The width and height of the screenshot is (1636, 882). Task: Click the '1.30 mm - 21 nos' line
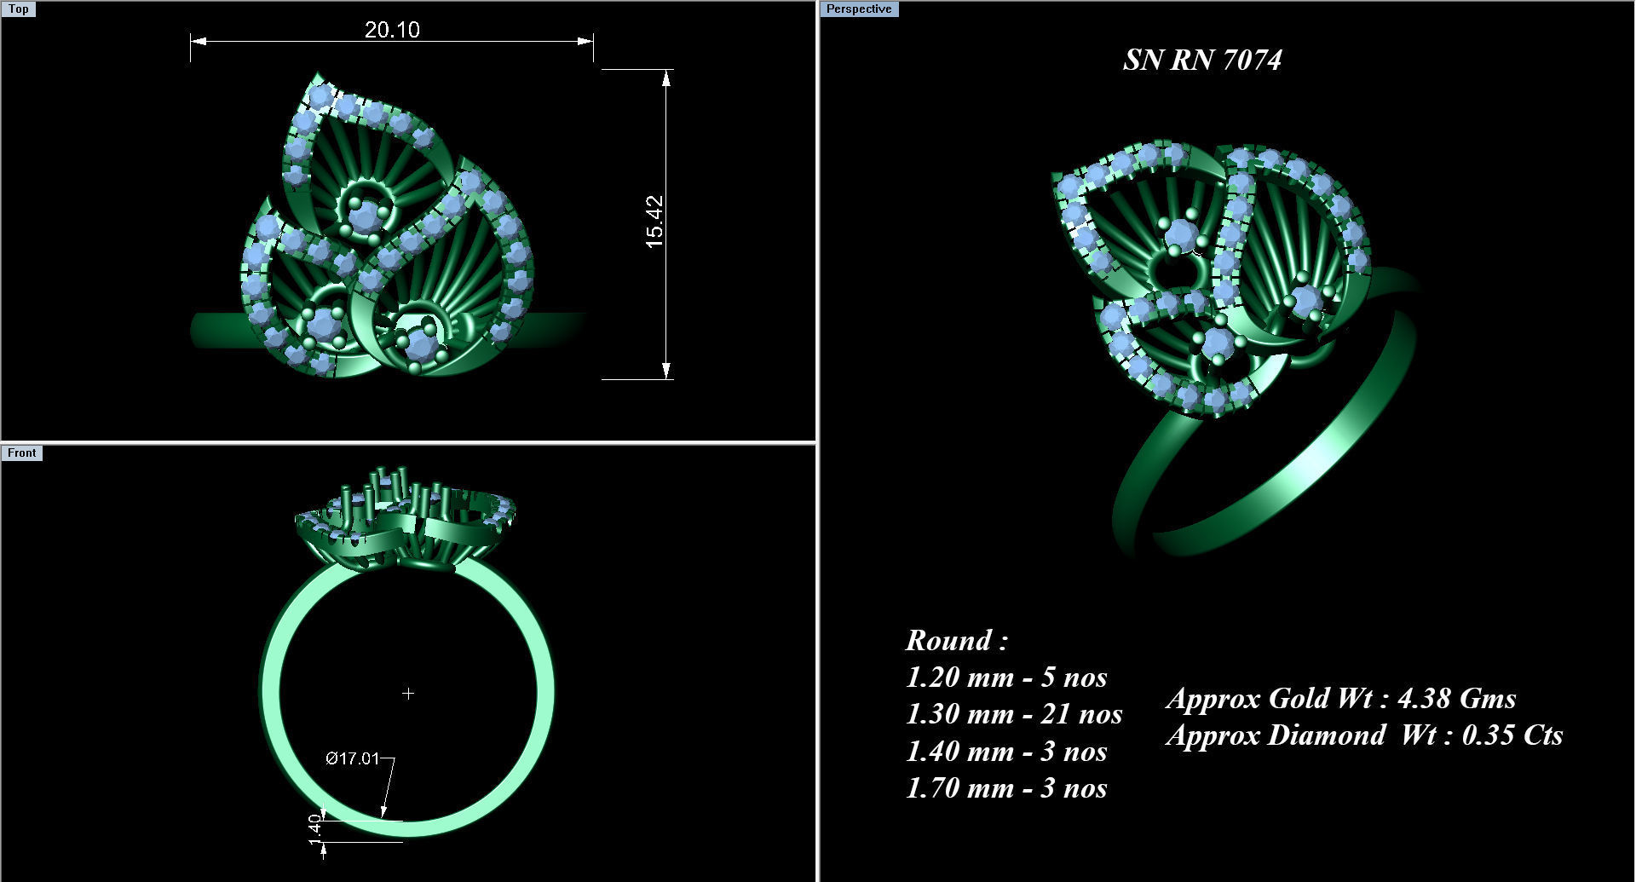point(1014,714)
